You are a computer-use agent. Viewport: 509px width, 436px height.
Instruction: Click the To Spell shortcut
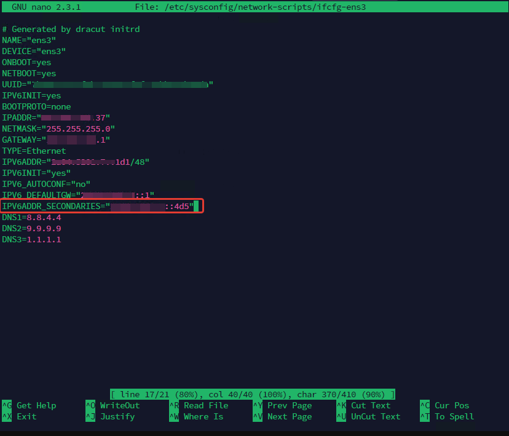click(x=454, y=416)
